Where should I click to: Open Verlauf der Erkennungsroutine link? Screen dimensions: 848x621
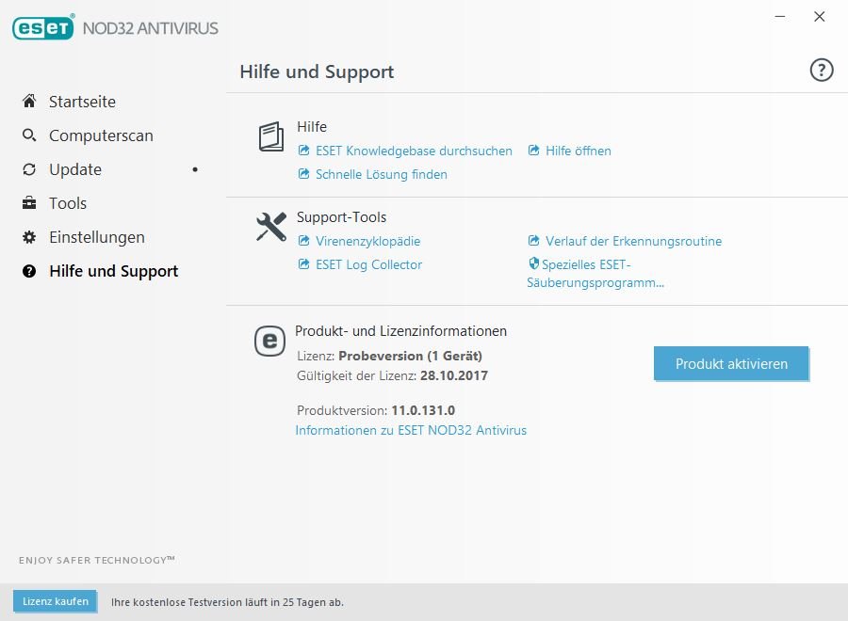click(x=633, y=241)
